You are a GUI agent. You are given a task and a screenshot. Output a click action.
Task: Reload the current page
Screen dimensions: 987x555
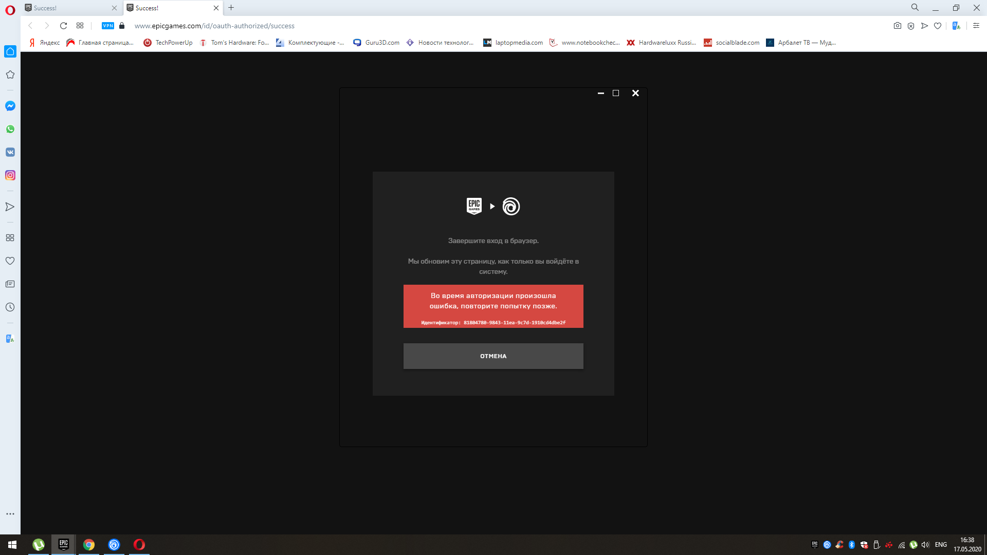[x=63, y=26]
